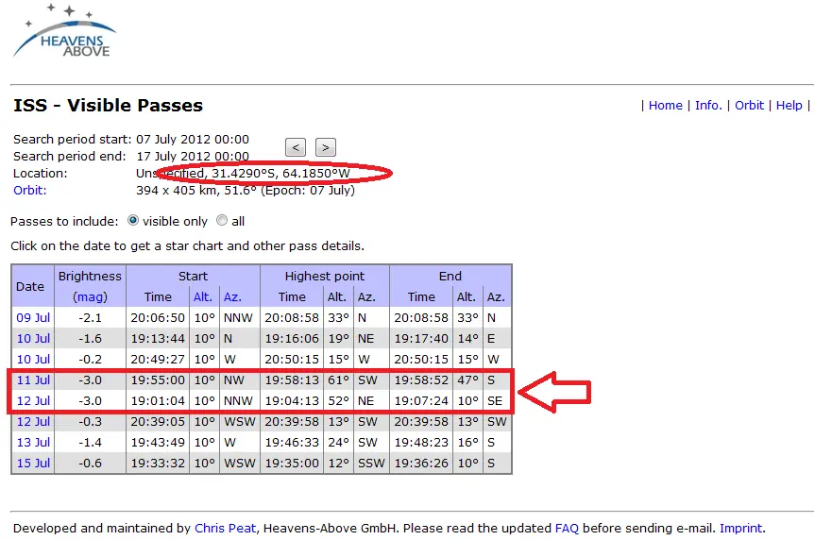Click the ISS - Visible Passes heading
Image resolution: width=815 pixels, height=540 pixels.
point(108,106)
